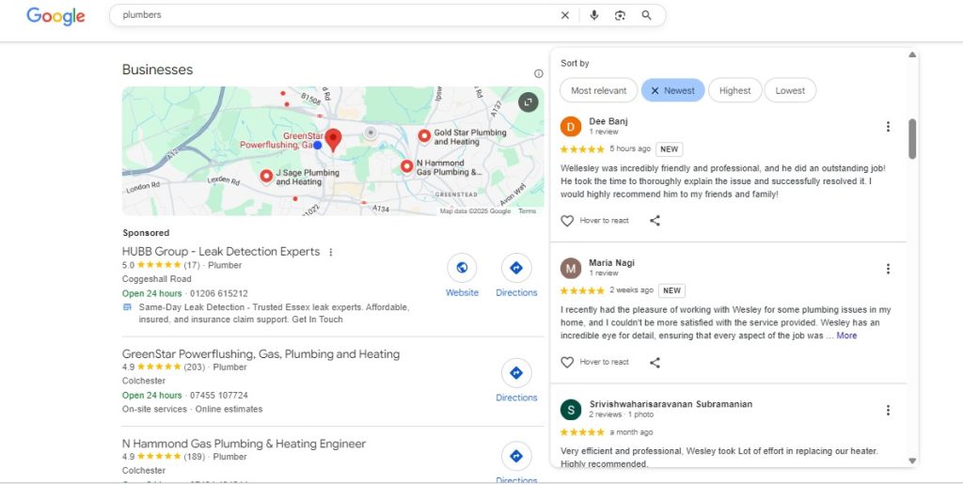Screen dimensions: 963x484
Task: Start voice search with microphone icon
Action: [x=594, y=15]
